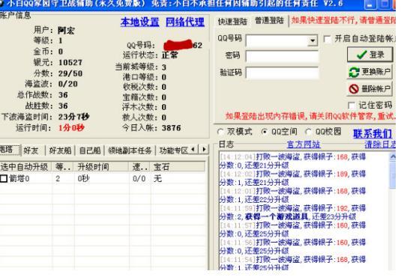Select the 功能专区 tab

click(173, 150)
